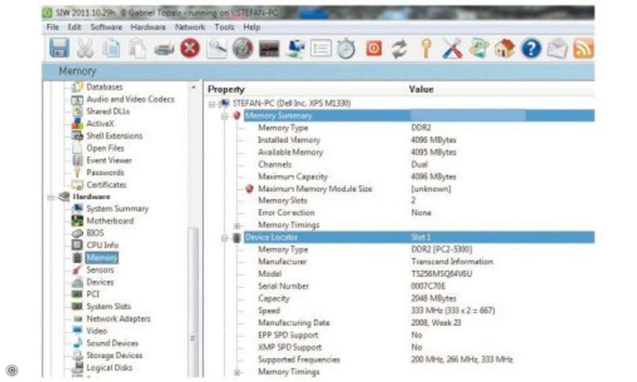Click the red power button toolbar icon

click(374, 49)
